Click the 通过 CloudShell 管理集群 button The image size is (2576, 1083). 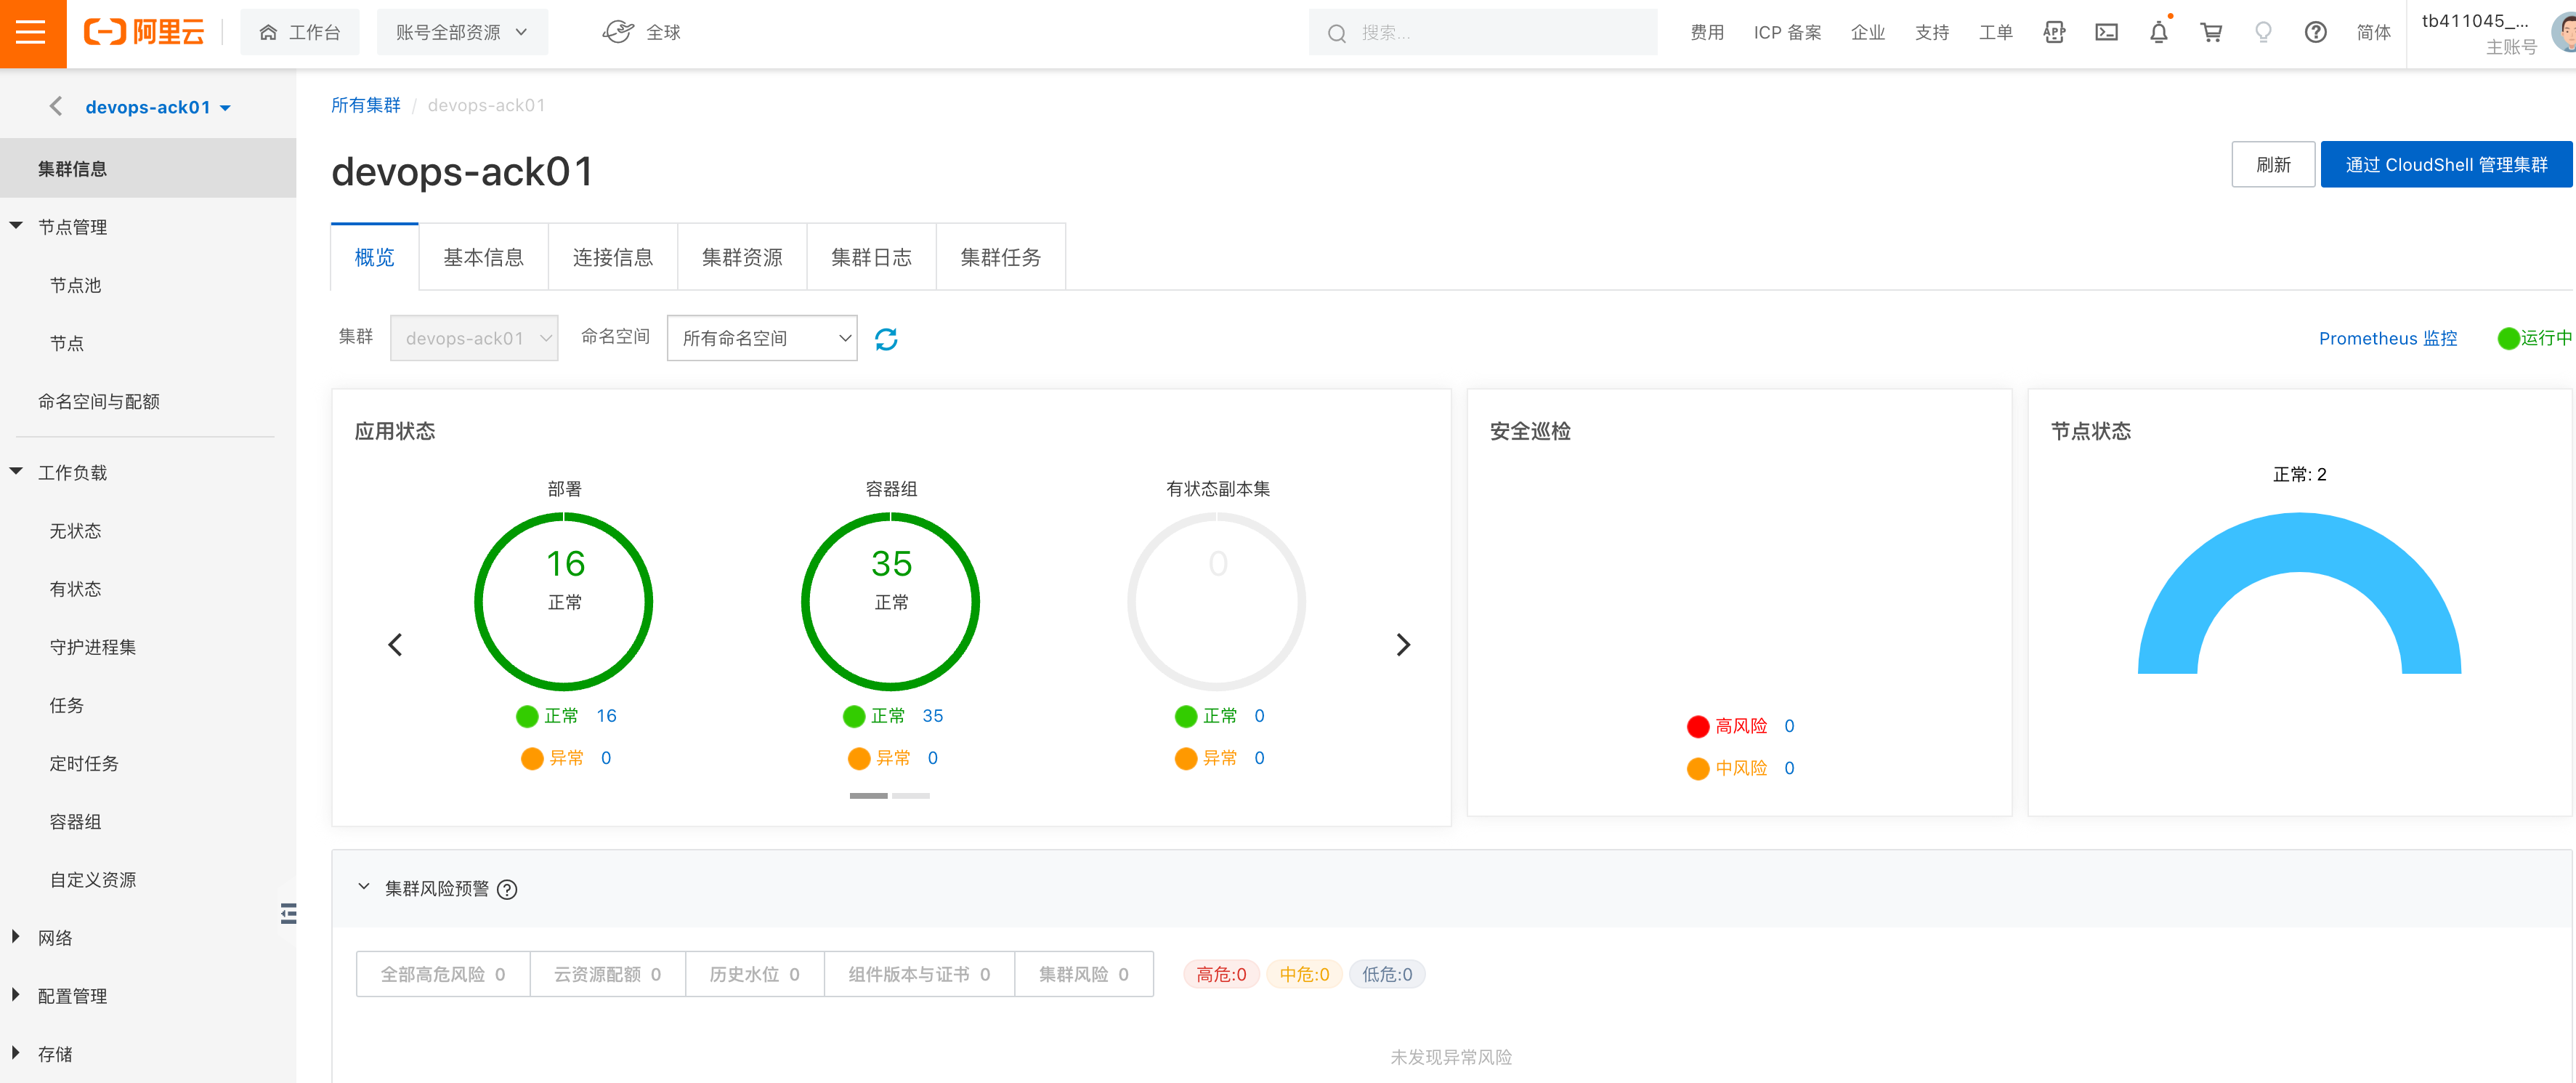2445,165
